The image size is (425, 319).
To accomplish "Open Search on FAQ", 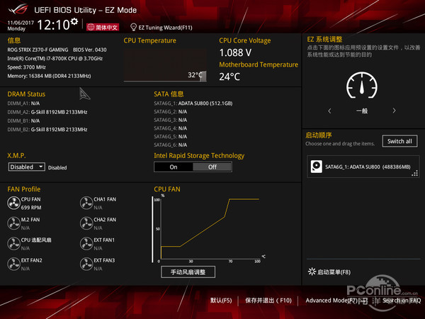I will [x=402, y=301].
